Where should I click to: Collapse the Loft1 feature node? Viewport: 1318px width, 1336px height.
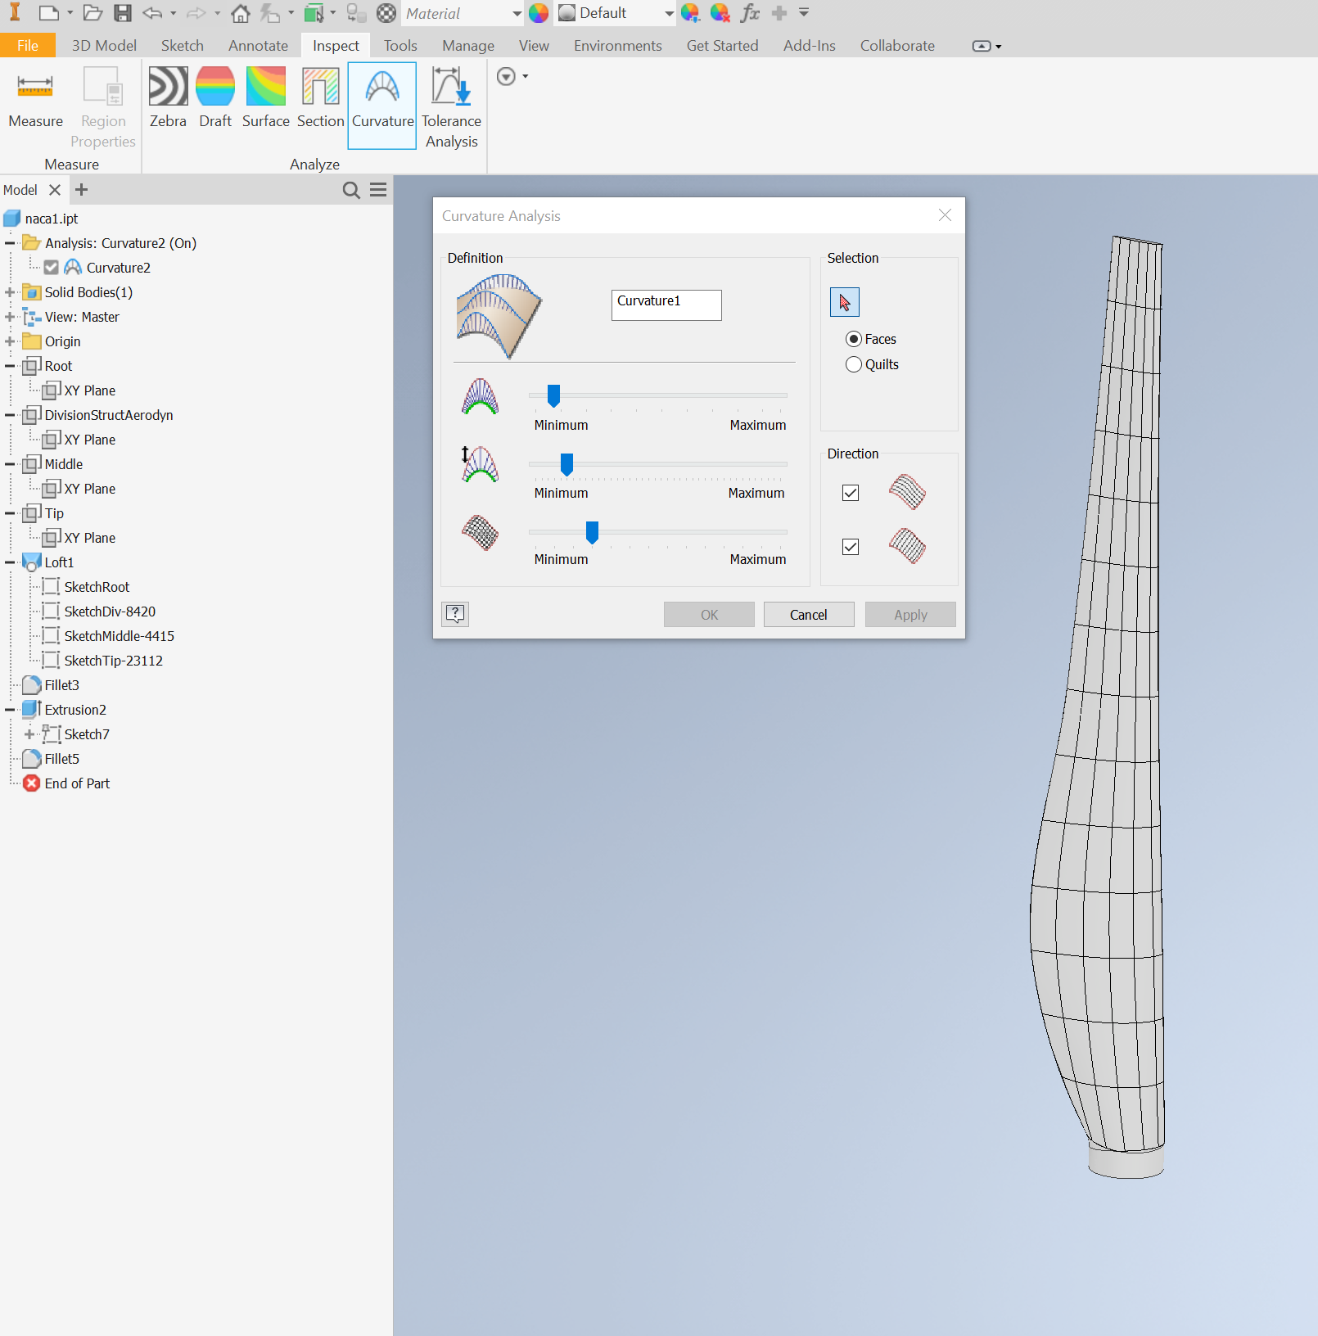(x=10, y=562)
